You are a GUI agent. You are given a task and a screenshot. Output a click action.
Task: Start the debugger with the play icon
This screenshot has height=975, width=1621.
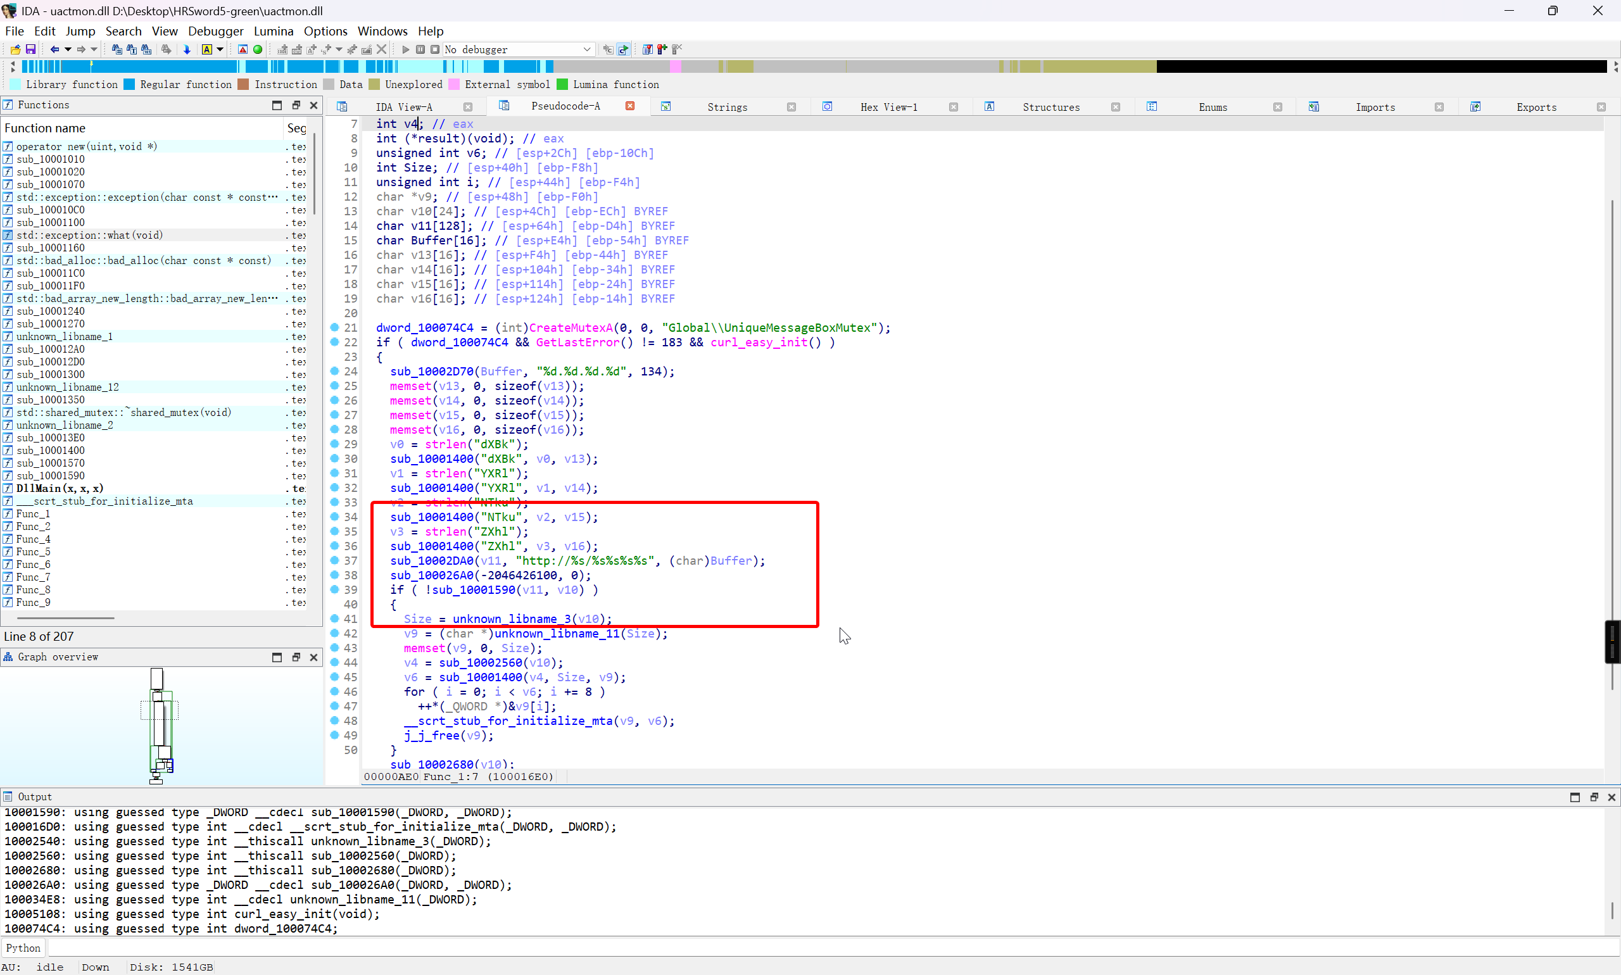pos(405,49)
